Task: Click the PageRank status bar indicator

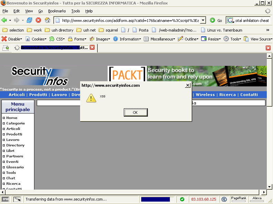Action: coord(238,199)
